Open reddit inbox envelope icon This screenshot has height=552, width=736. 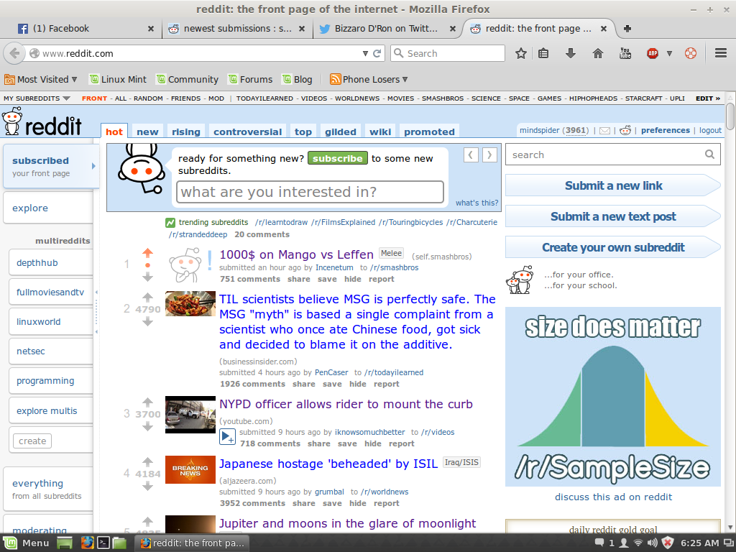(x=605, y=131)
